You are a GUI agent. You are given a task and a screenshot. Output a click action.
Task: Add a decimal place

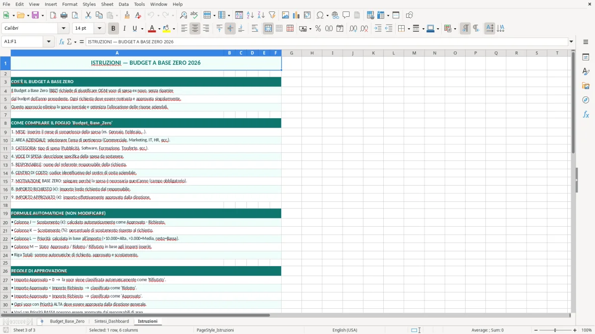(354, 29)
